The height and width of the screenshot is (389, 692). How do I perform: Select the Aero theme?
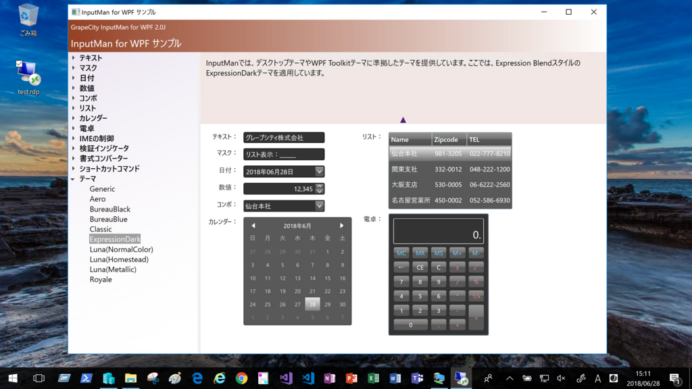pyautogui.click(x=97, y=199)
